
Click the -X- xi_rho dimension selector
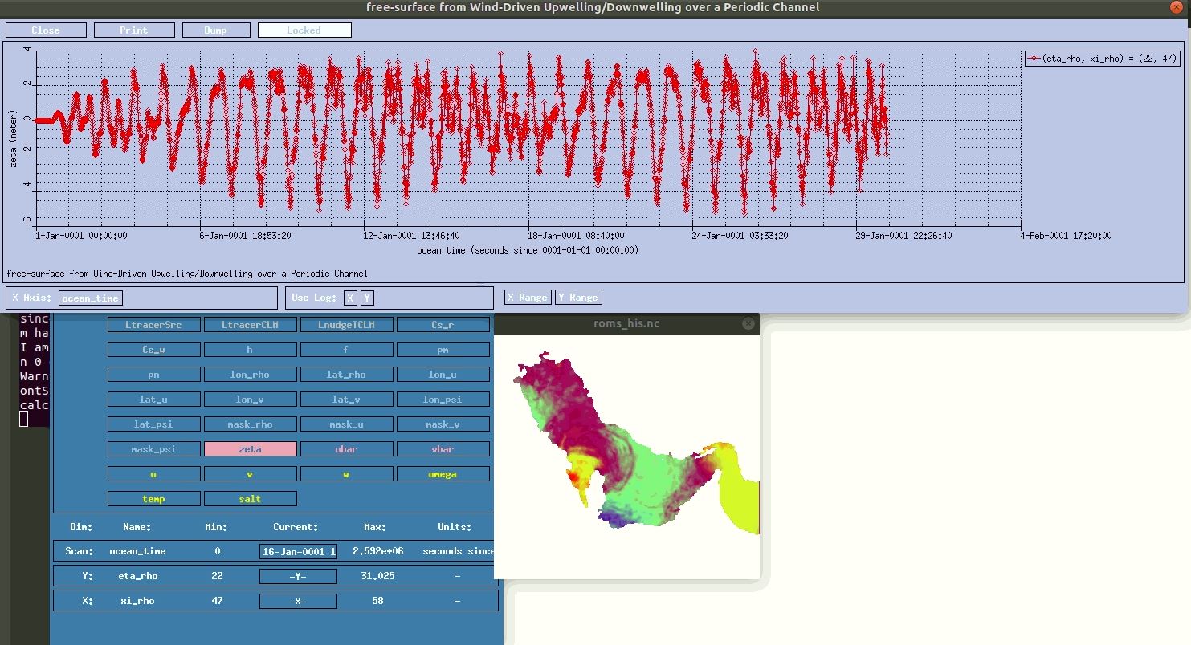(x=298, y=601)
